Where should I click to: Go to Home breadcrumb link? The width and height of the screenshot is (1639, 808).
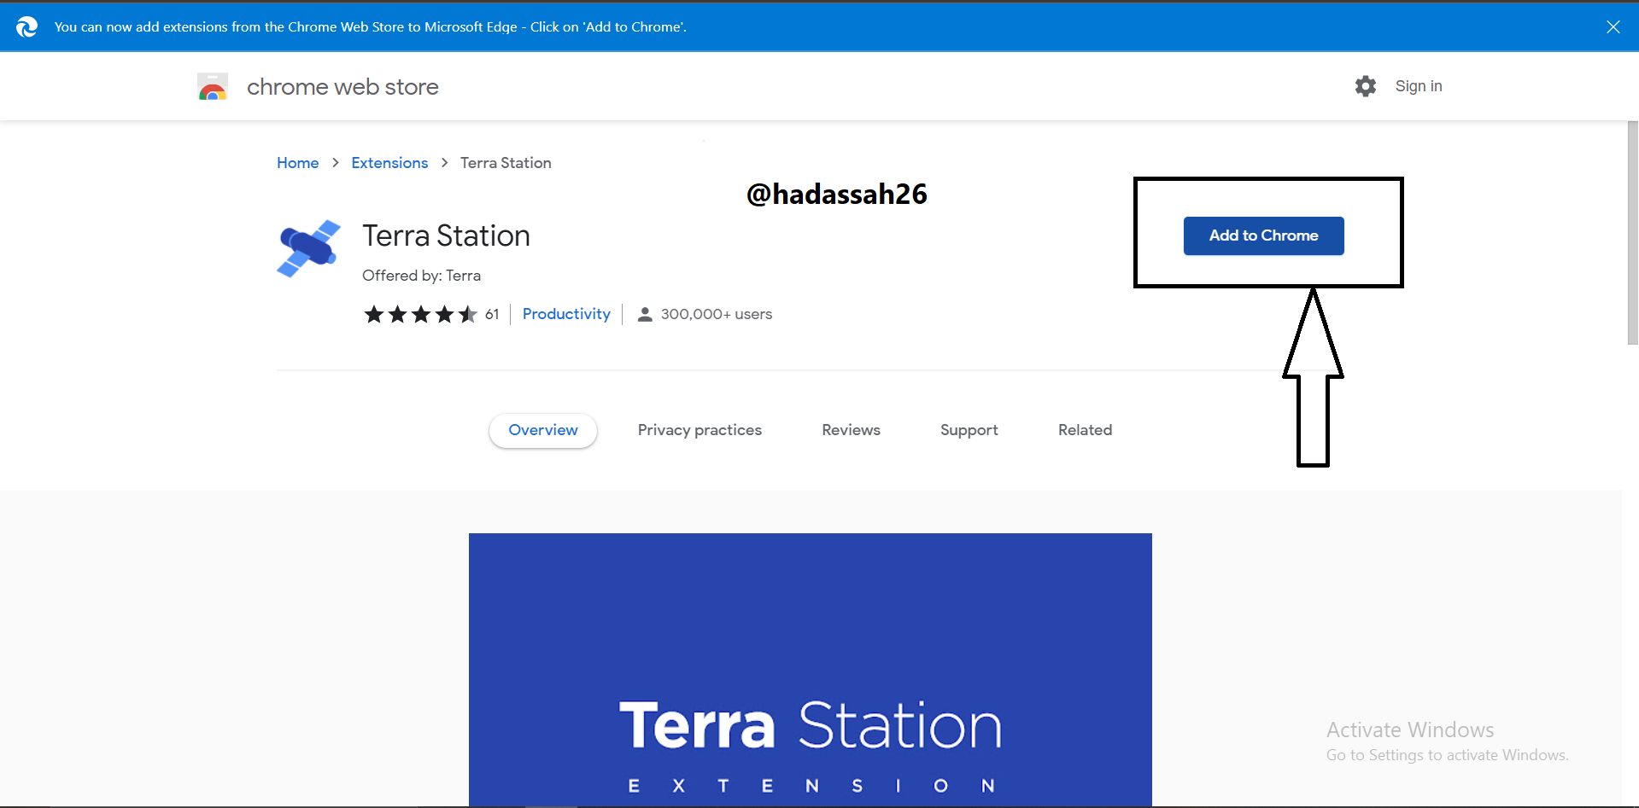pyautogui.click(x=297, y=163)
